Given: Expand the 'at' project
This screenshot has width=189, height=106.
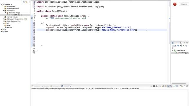Looking at the screenshot, I should coord(2,29).
